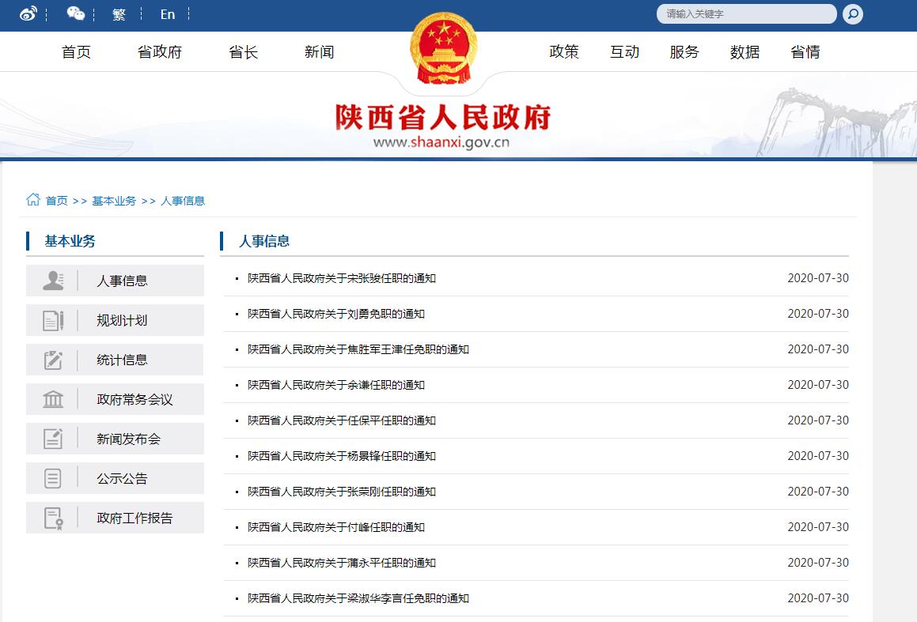Click 基本业务 breadcrumb link
917x622 pixels.
[x=114, y=201]
